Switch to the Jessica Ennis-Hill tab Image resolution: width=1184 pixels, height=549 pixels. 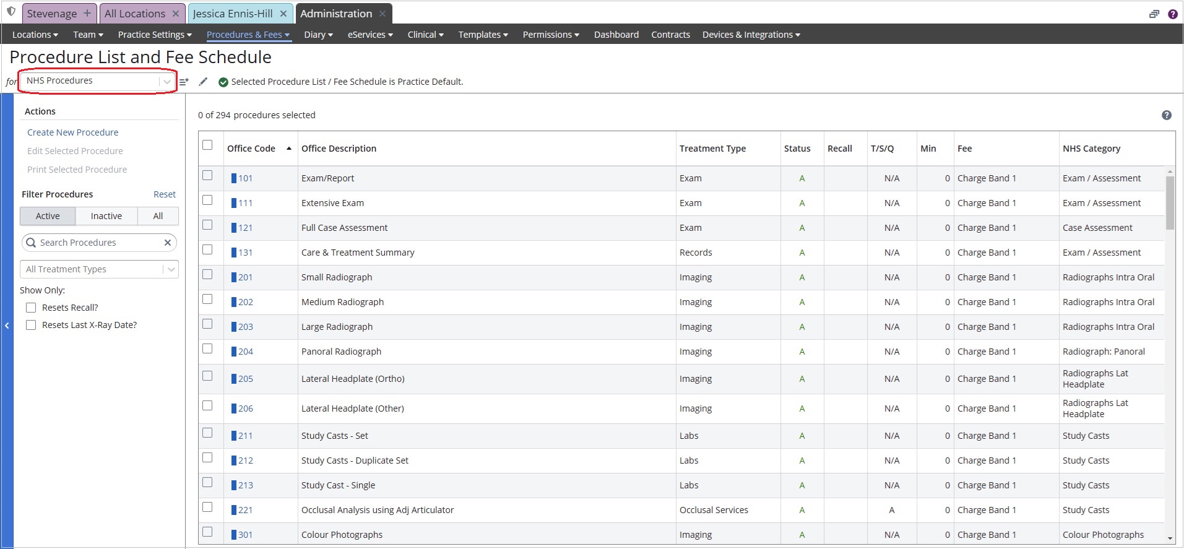point(233,14)
